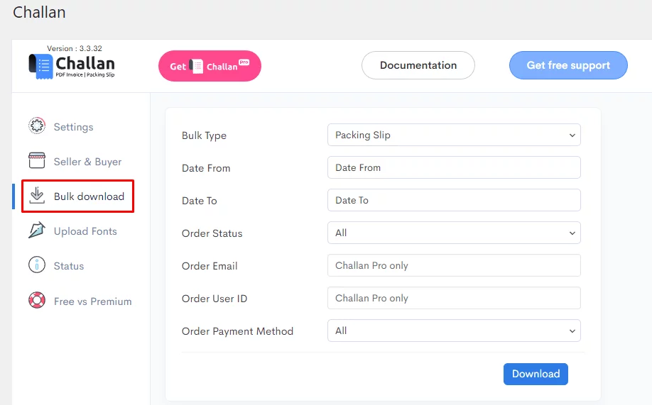The height and width of the screenshot is (405, 652).
Task: Open the Documentation button
Action: click(418, 65)
